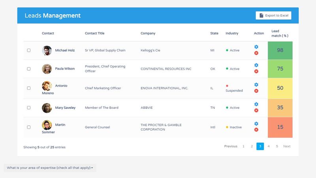This screenshot has width=316, height=178.
Task: Go to the Previous page link
Action: (231, 146)
